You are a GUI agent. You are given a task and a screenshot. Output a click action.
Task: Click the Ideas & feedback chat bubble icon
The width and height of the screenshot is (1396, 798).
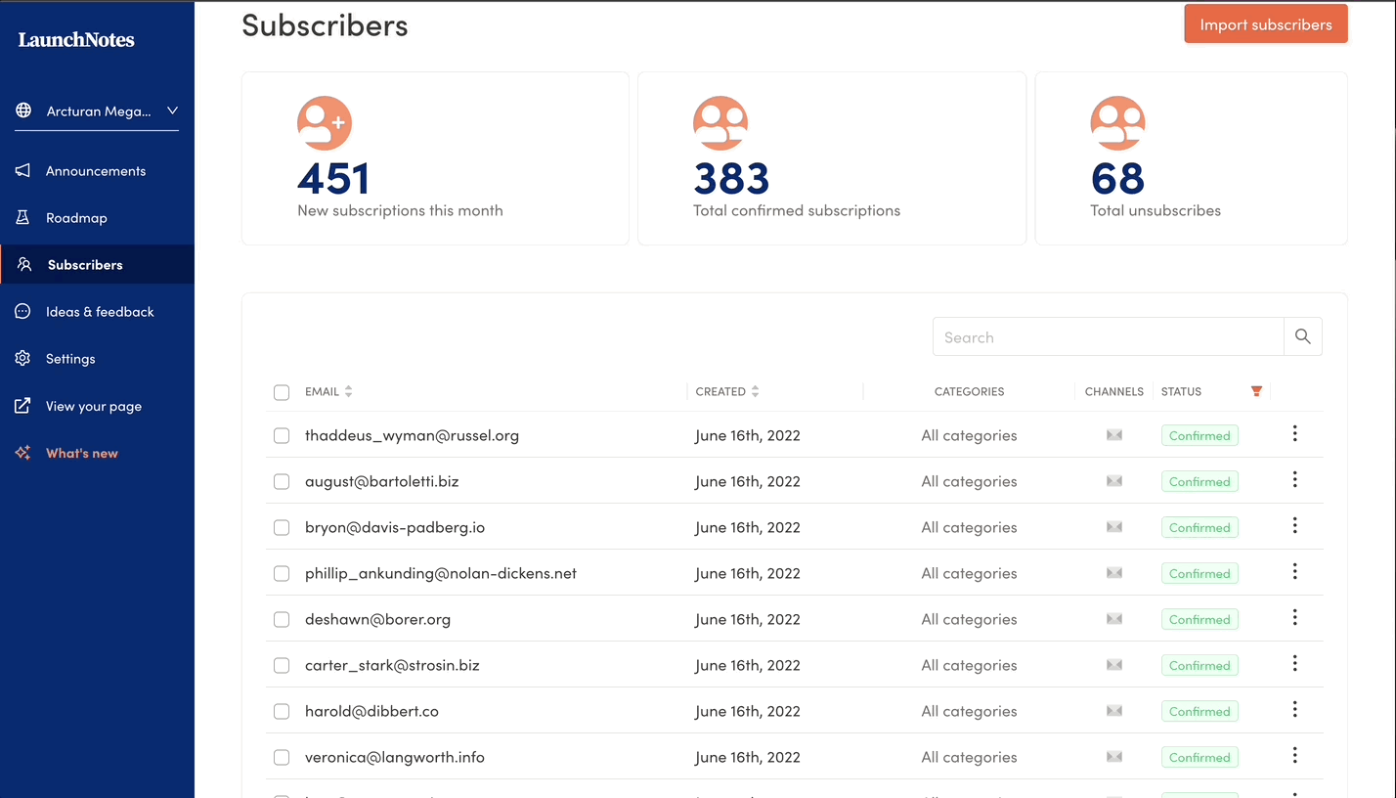point(23,312)
